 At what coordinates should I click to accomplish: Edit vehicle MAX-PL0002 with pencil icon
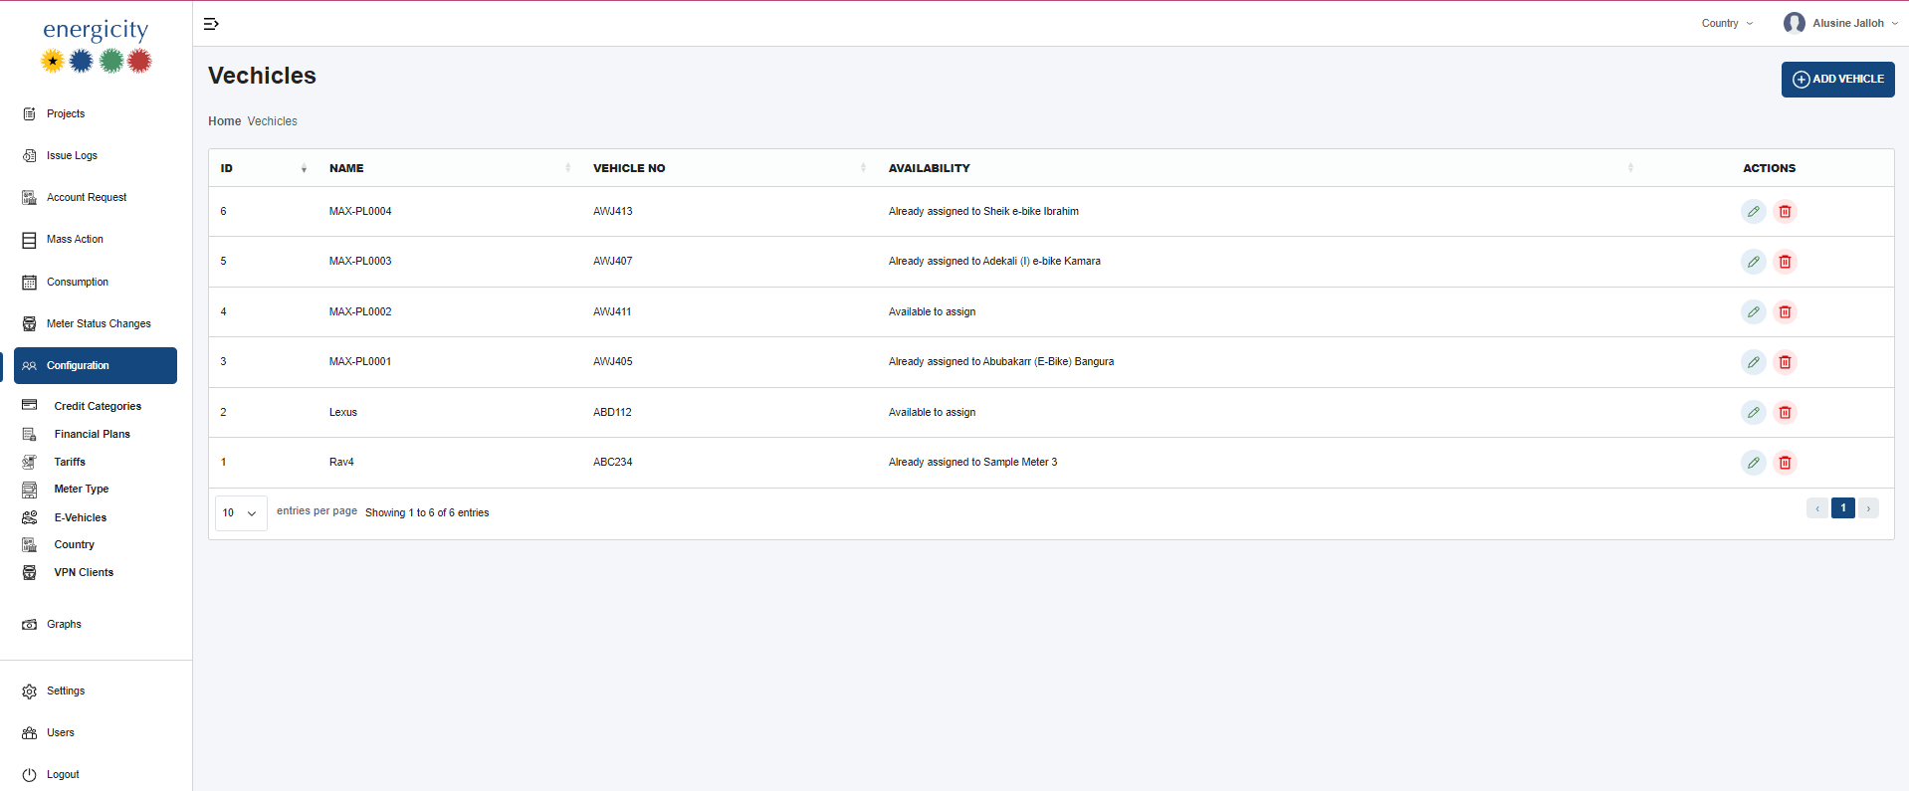click(x=1753, y=311)
